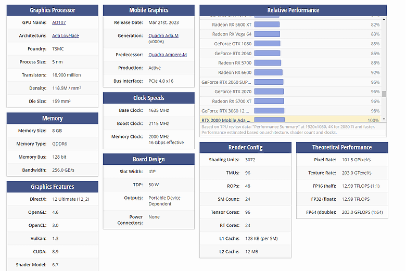Click the GeForce RTX 2070 performance bar

269,92
